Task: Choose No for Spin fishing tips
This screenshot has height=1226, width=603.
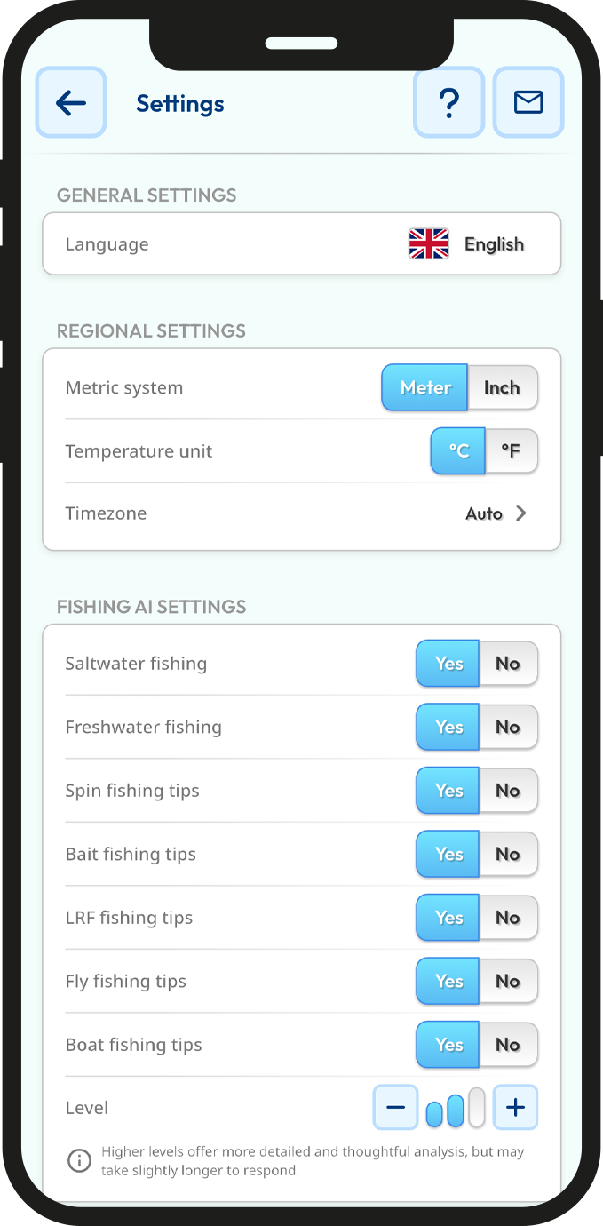Action: 508,791
